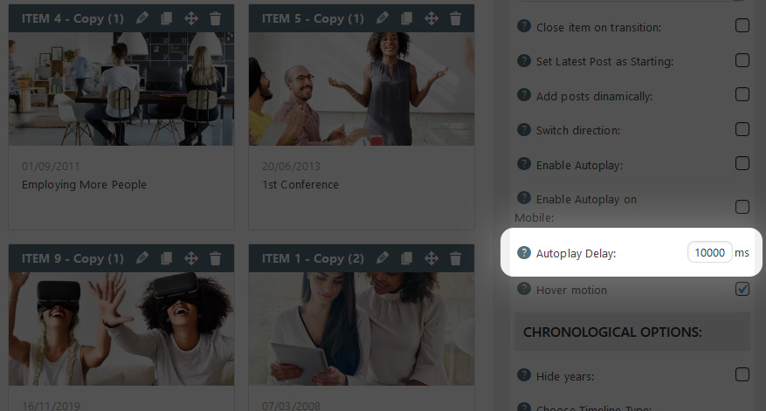This screenshot has width=766, height=411.
Task: Uncheck Hover motion checkbox
Action: coord(742,289)
